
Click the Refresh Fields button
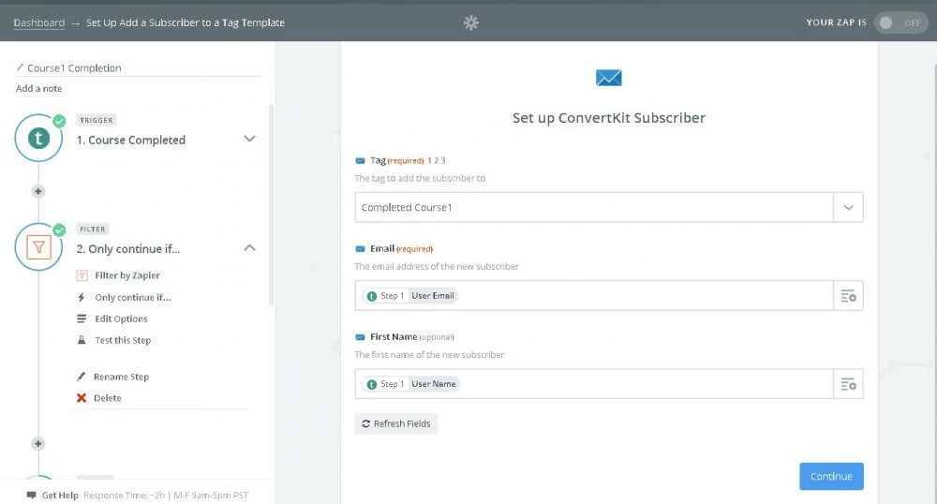click(396, 423)
